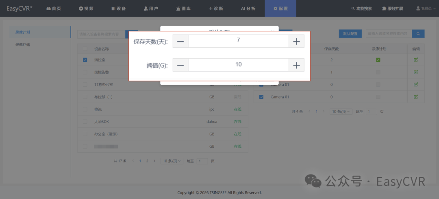This screenshot has width=439, height=199.
Task: Check the T1栋办公室 device checkbox
Action: [x=85, y=84]
